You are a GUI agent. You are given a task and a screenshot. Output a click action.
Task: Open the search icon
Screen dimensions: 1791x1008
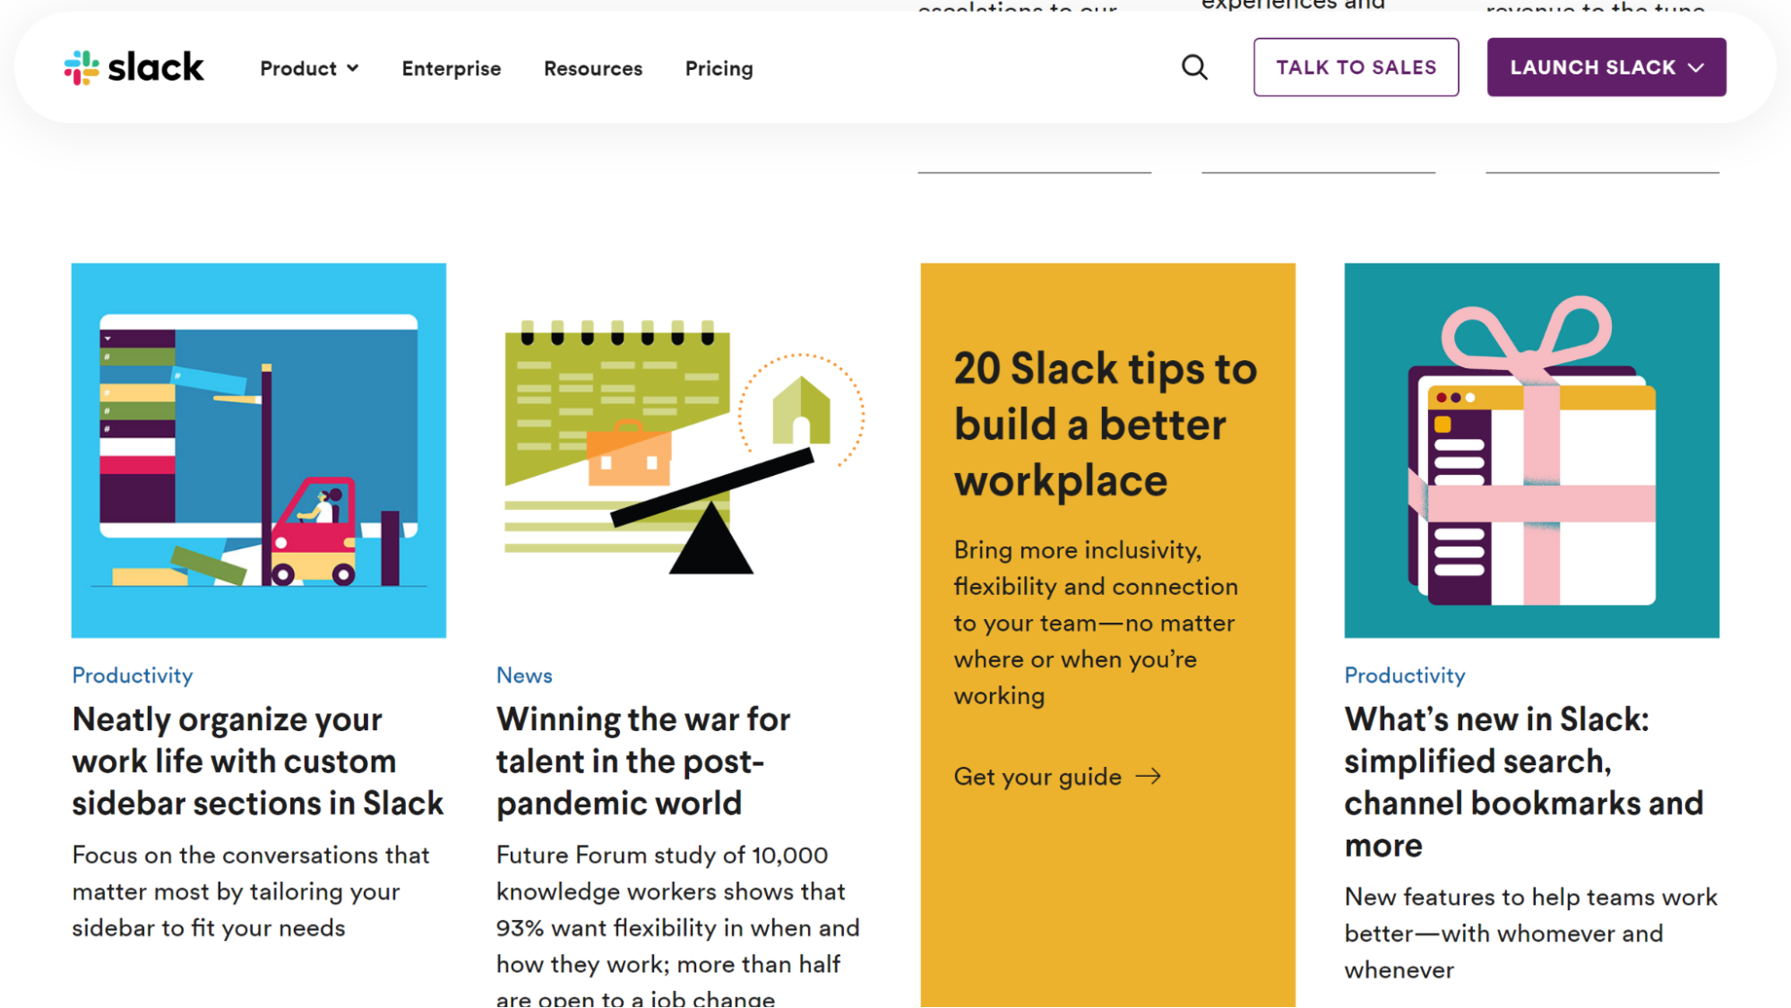coord(1194,68)
